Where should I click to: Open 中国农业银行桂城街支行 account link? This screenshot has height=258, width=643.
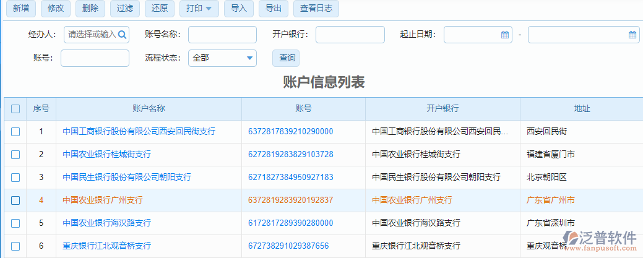pos(107,155)
